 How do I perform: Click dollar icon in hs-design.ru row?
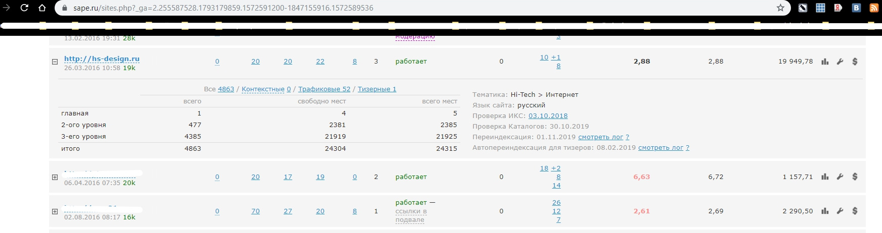click(855, 62)
